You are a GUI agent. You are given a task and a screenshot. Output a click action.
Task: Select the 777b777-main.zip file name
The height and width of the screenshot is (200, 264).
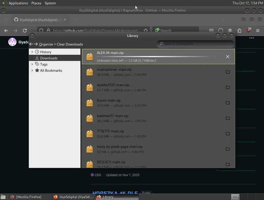[110, 131]
